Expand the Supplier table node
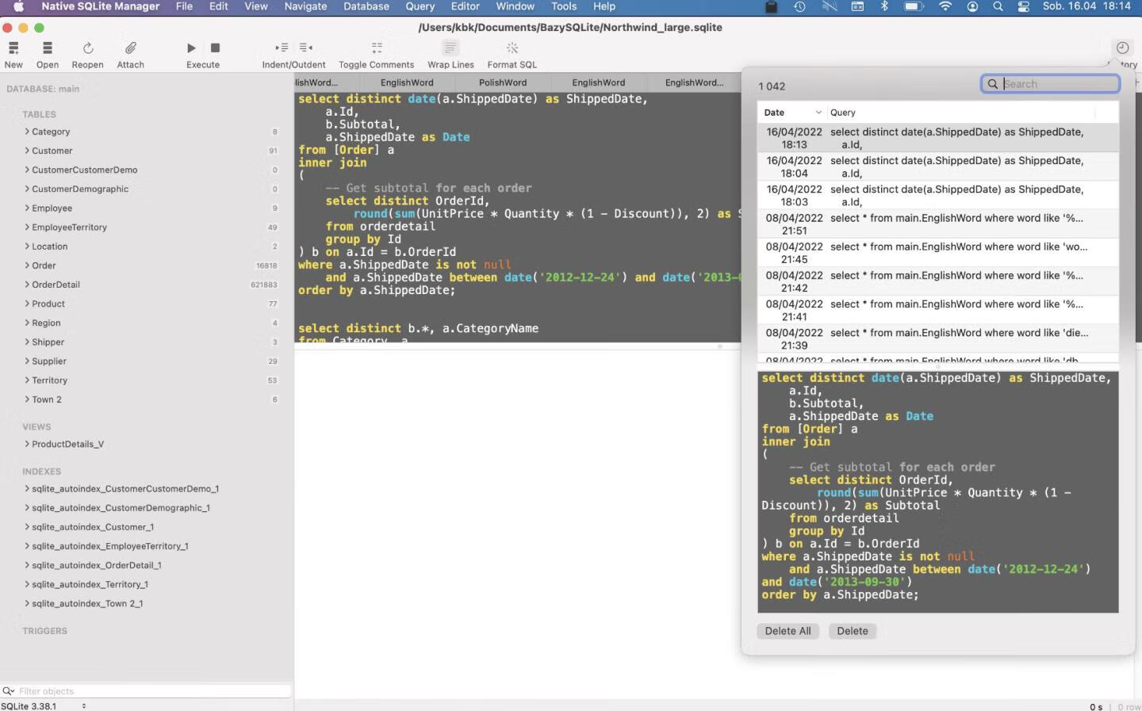This screenshot has height=711, width=1142. pyautogui.click(x=27, y=361)
